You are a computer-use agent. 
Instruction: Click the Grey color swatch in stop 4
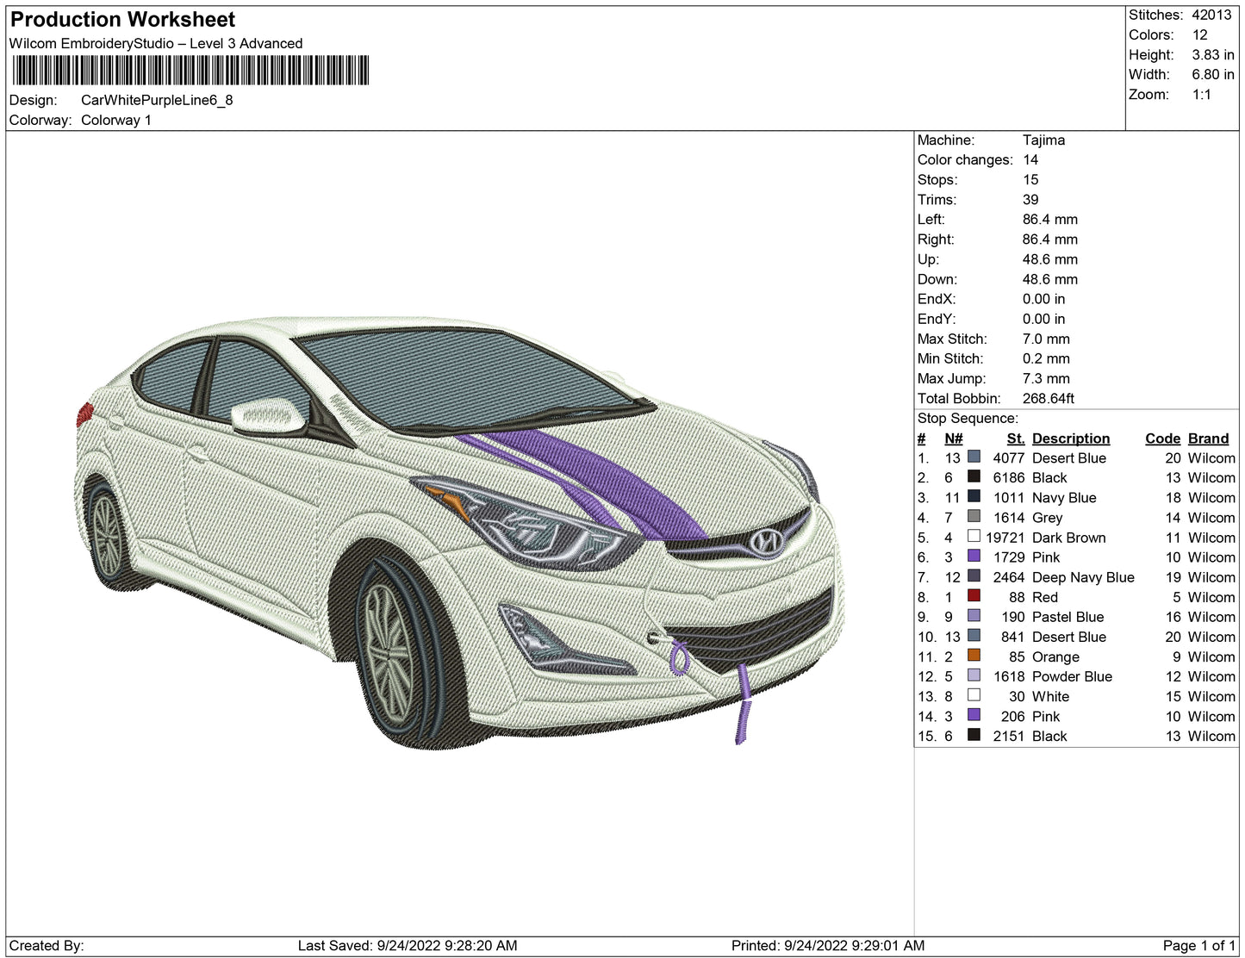(974, 517)
